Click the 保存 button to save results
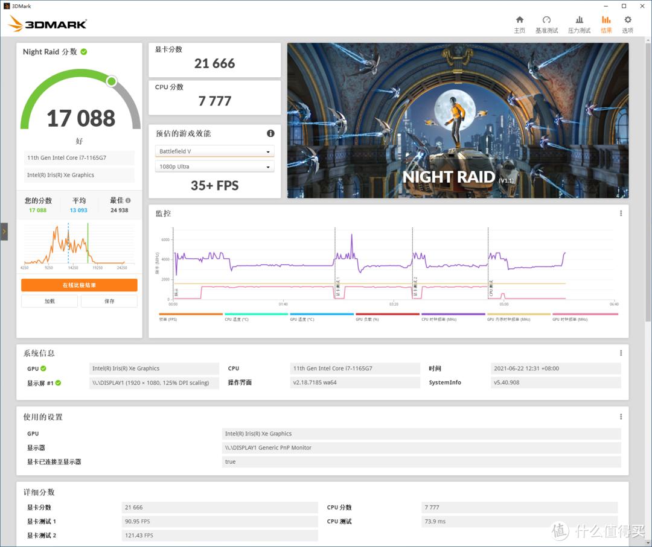Screen dimensions: 652x547 pyautogui.click(x=109, y=301)
